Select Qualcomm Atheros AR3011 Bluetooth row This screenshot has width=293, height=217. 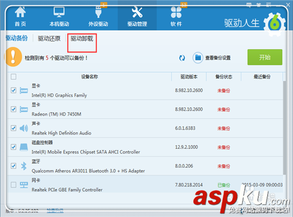(145, 166)
